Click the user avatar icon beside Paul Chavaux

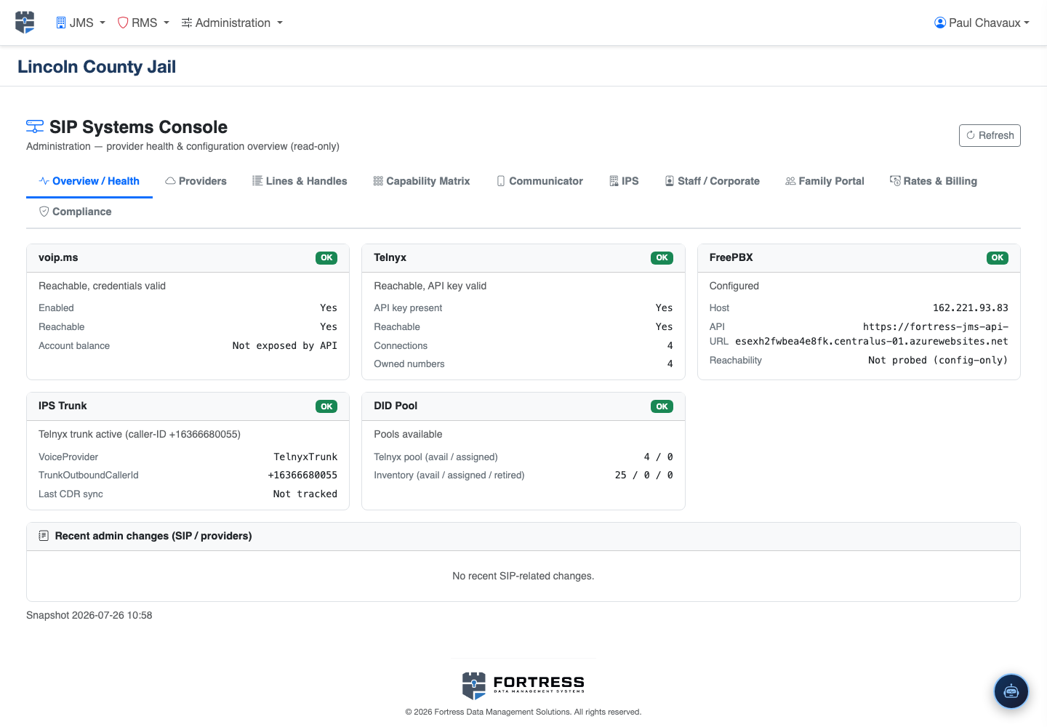(940, 23)
